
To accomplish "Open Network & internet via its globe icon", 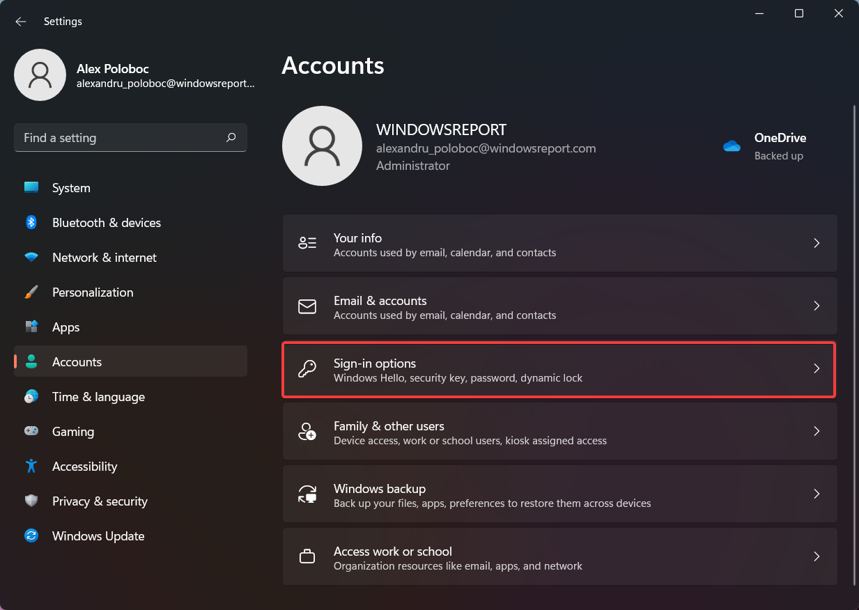I will (x=31, y=257).
